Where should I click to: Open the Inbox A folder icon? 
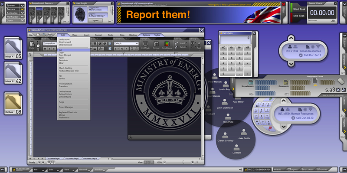[x=13, y=48]
